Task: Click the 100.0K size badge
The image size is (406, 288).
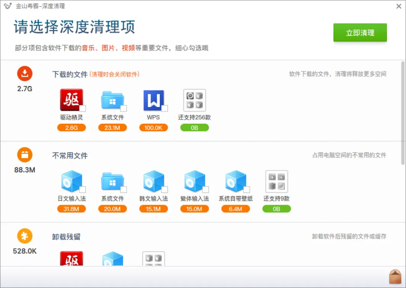Action: (153, 128)
